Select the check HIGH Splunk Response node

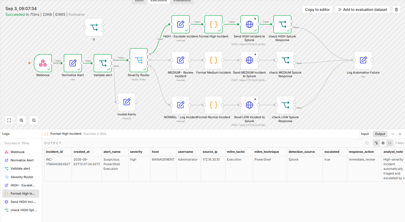(x=282, y=24)
